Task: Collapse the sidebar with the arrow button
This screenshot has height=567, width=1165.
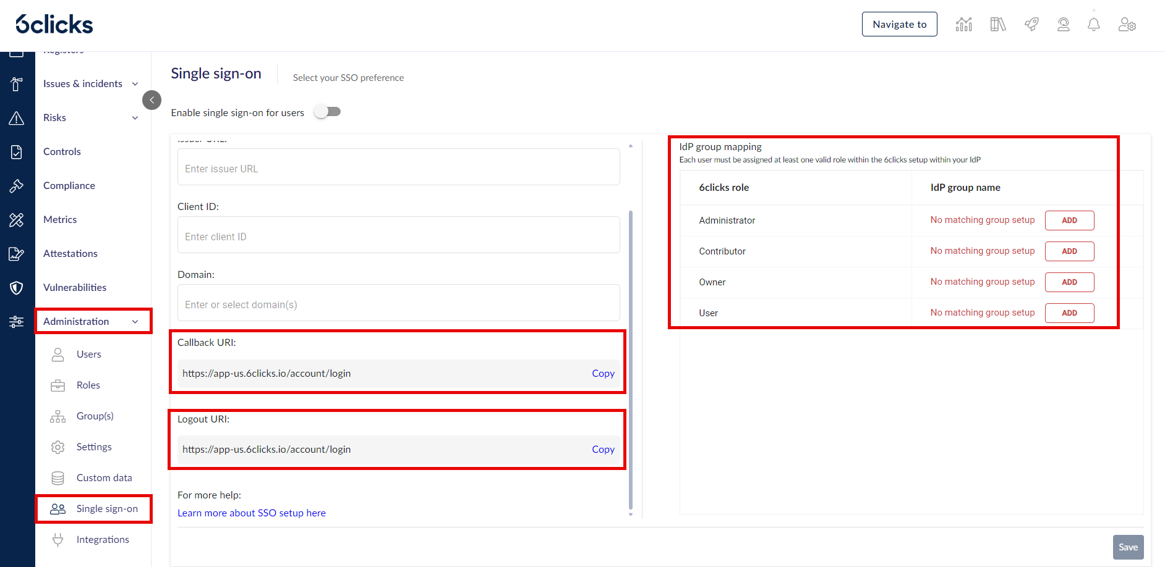Action: click(151, 100)
